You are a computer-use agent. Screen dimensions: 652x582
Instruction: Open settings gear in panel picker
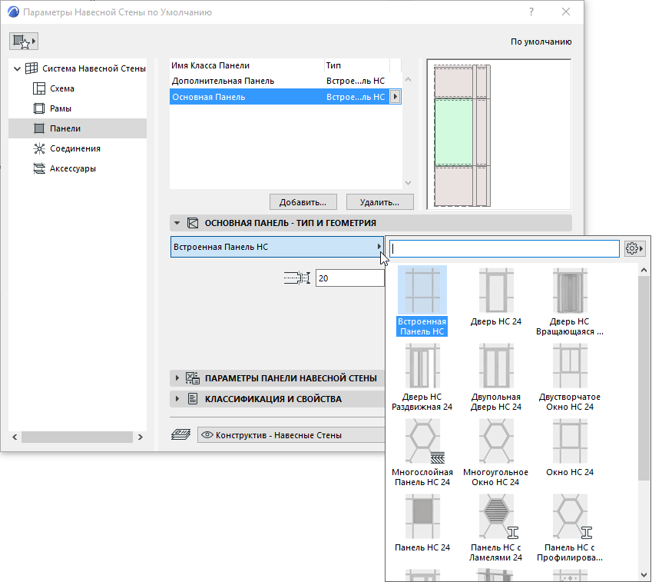tap(634, 248)
